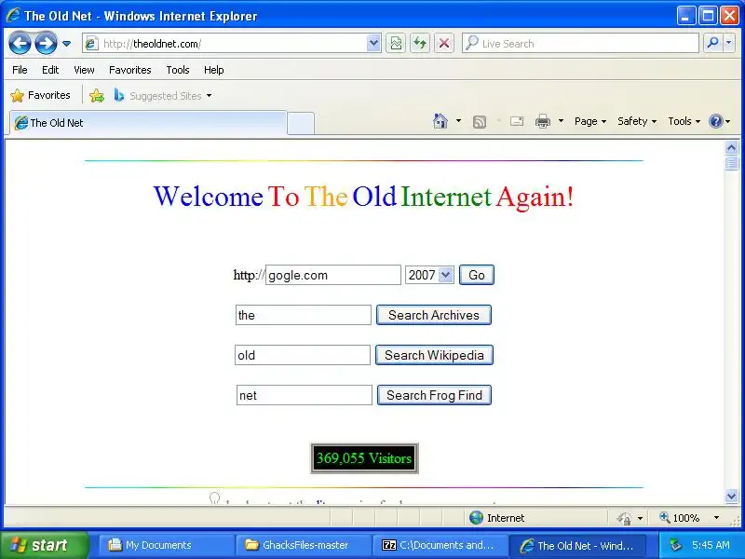Click the URL field containing gogle.com
745x559 pixels.
(333, 275)
